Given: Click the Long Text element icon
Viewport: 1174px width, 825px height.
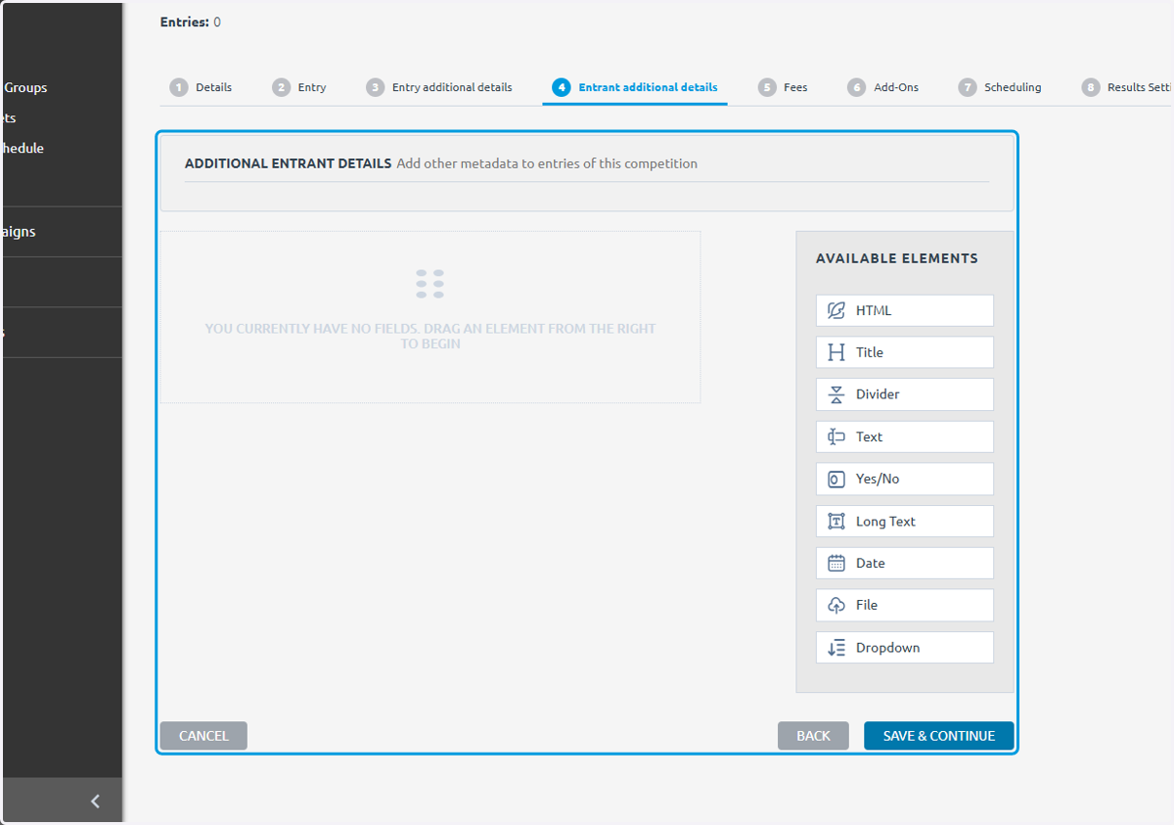Looking at the screenshot, I should pos(836,522).
